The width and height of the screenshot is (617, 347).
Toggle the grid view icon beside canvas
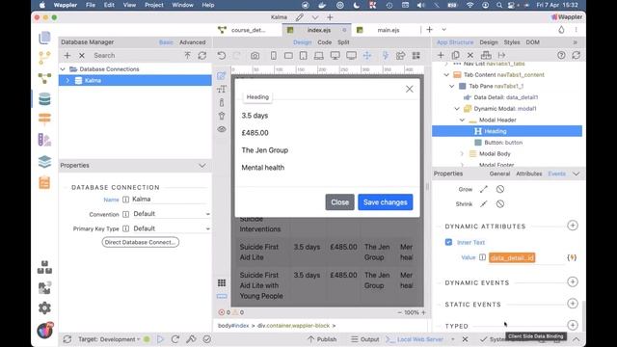tap(222, 282)
